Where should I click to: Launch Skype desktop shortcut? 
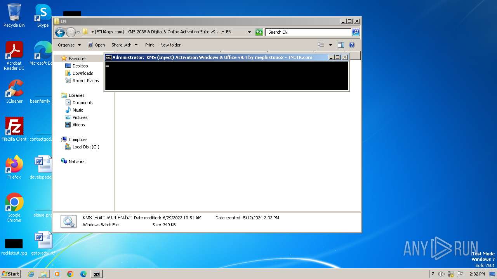43,15
